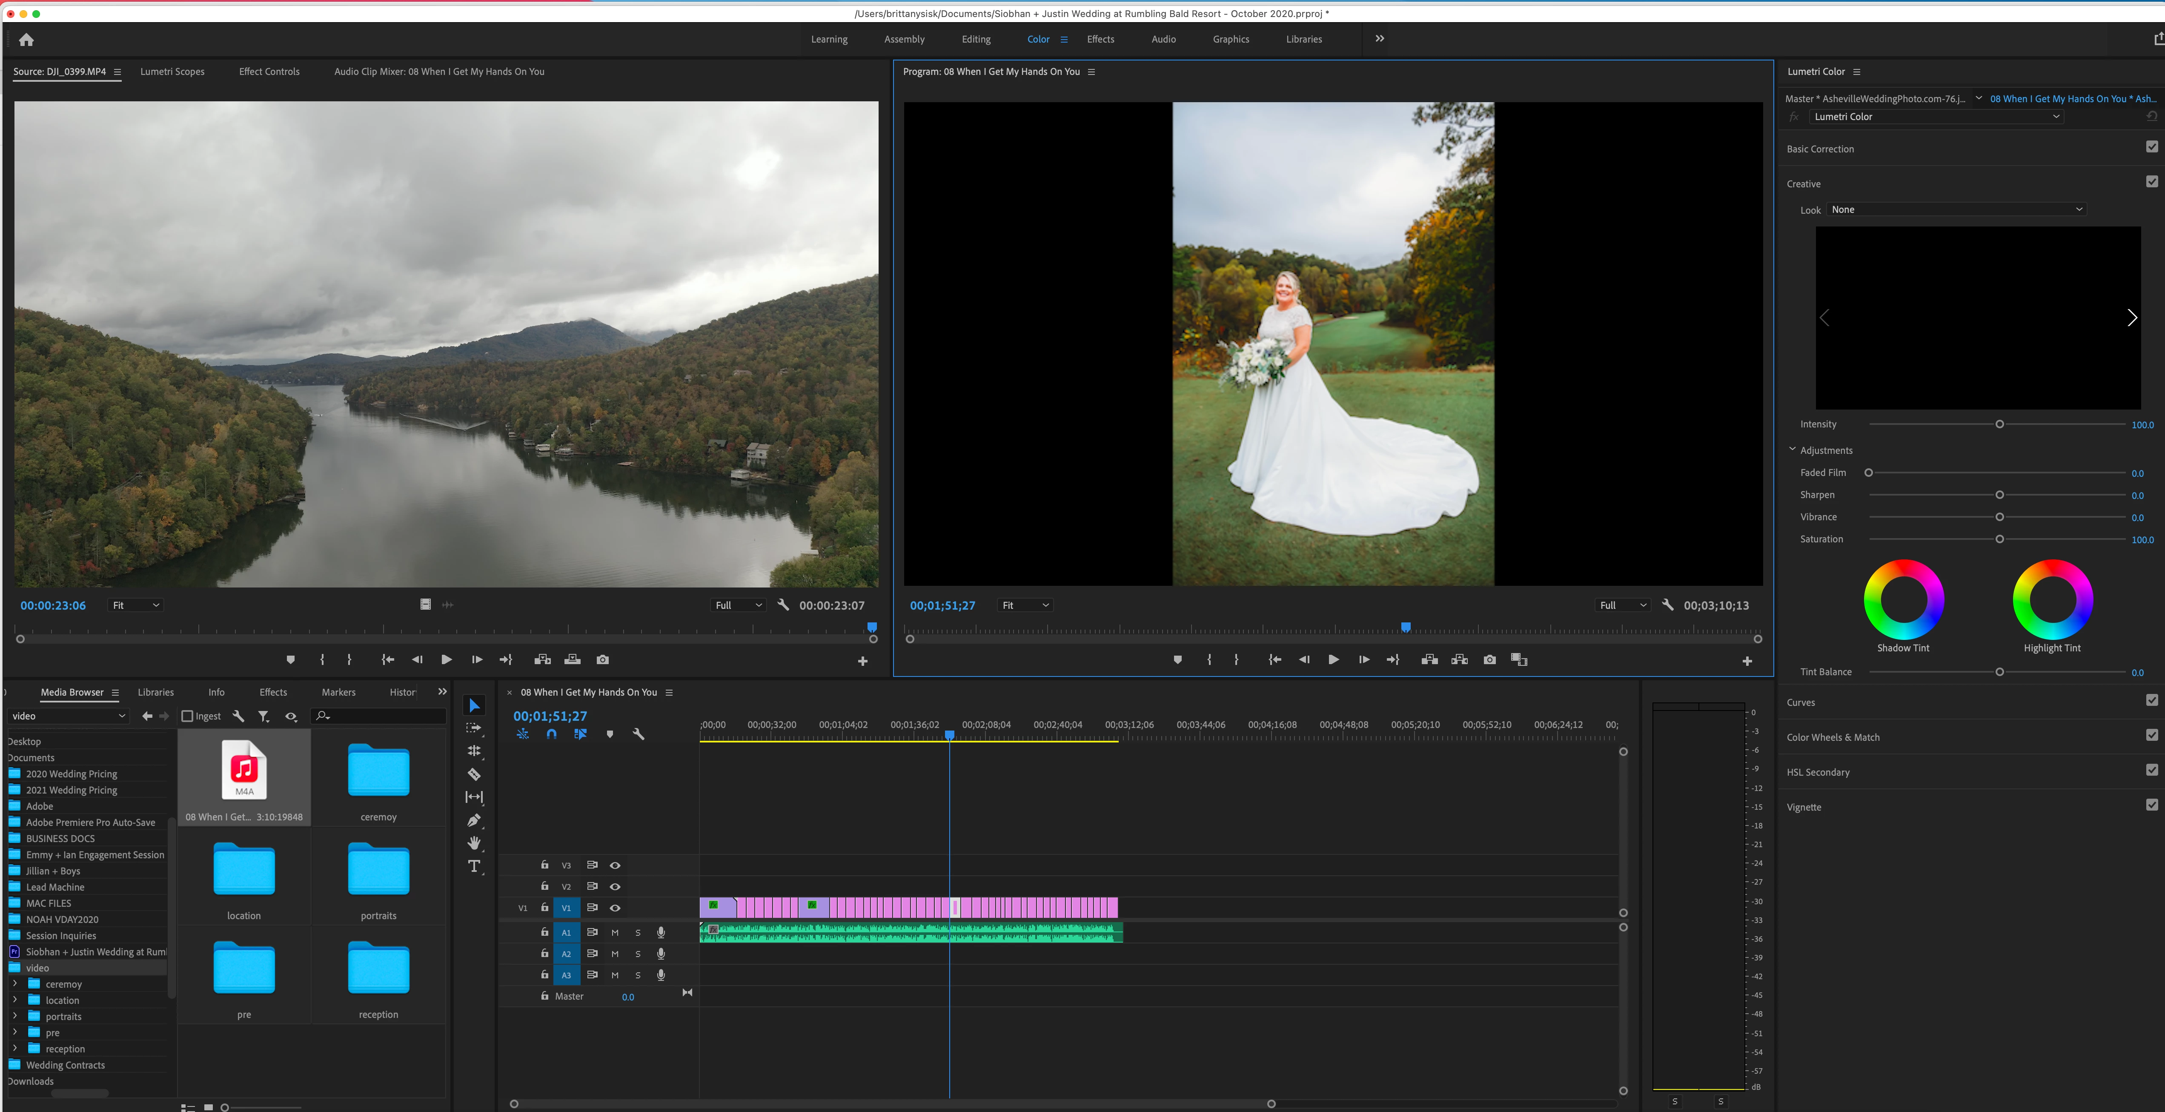Open the Lumetri Scopes tab
The width and height of the screenshot is (2165, 1112).
(x=172, y=72)
